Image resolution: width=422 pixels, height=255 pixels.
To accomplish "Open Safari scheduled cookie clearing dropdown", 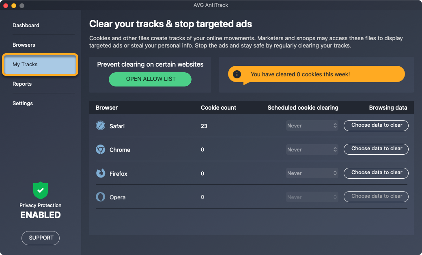I will (312, 125).
